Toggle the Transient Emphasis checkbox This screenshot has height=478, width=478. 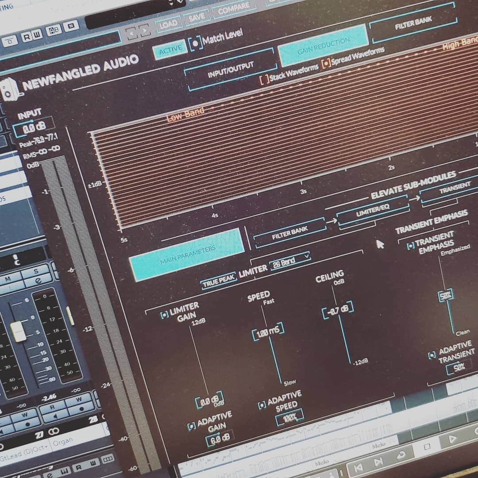click(410, 245)
